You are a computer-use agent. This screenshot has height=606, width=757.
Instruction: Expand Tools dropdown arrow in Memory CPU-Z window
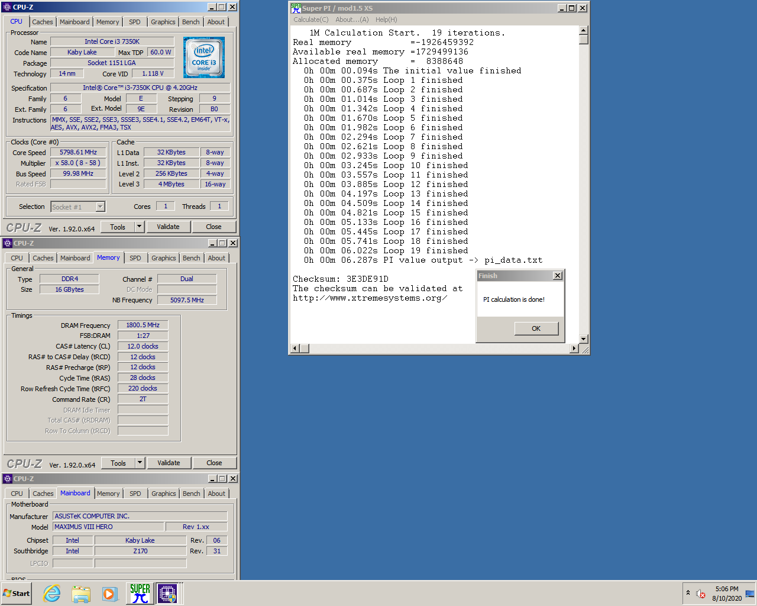point(140,463)
